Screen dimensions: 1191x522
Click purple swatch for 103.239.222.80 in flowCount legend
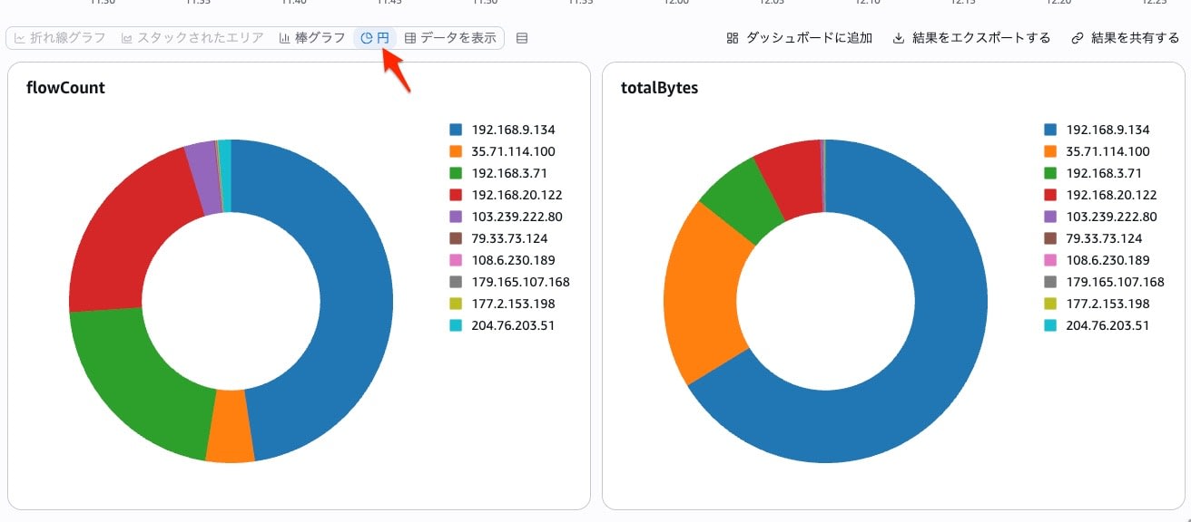[456, 217]
